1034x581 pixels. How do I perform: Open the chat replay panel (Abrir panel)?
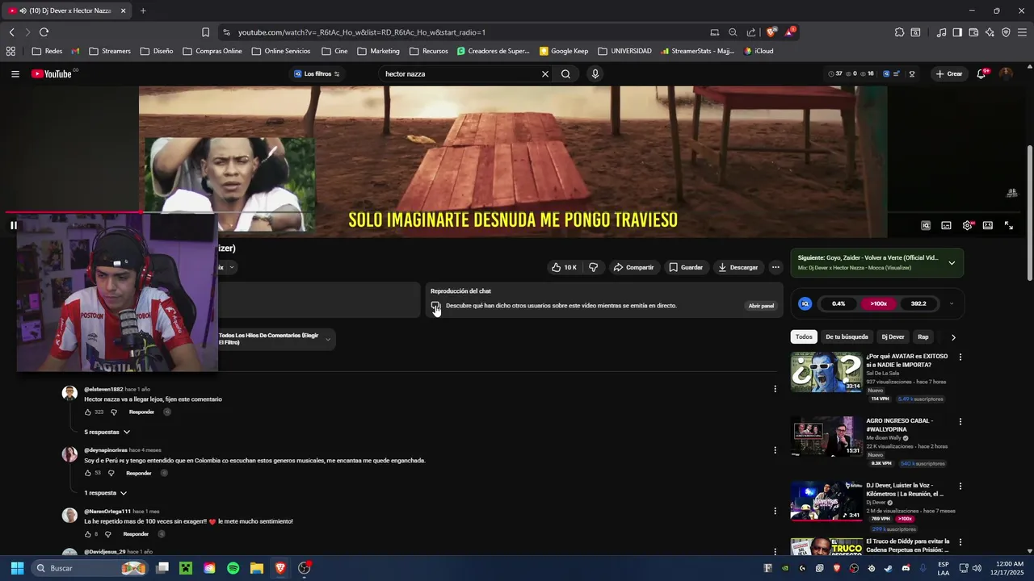point(761,306)
